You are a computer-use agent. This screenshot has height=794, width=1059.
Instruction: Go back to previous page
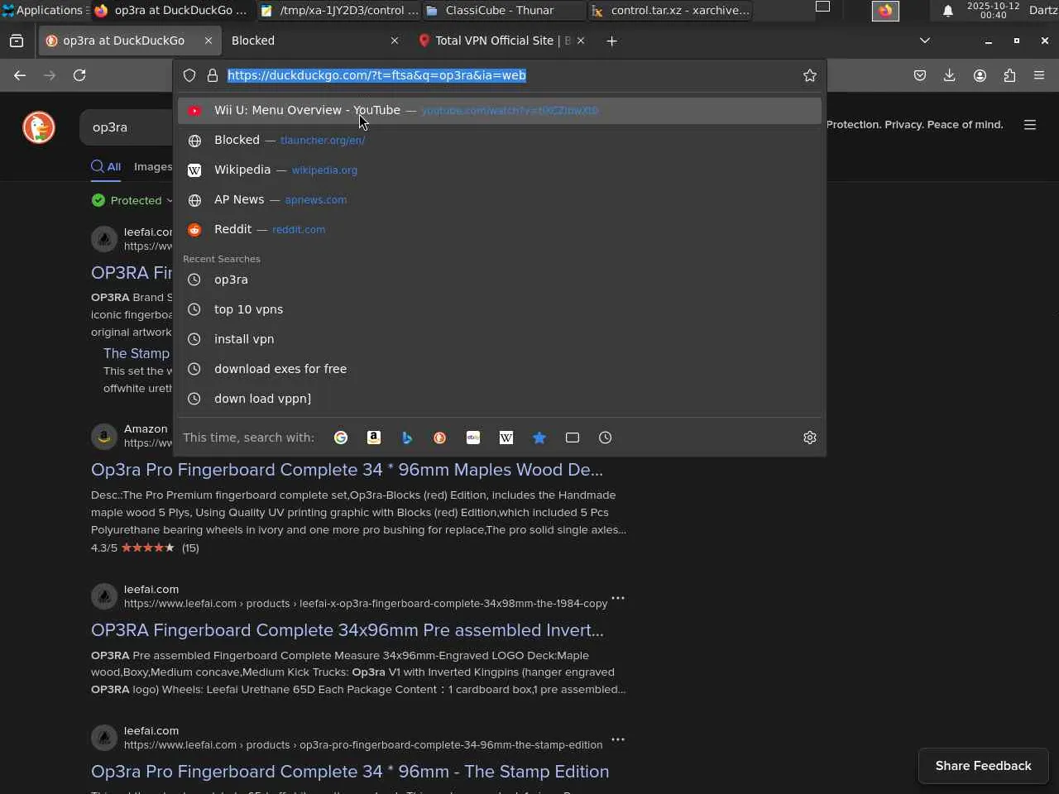tap(20, 75)
